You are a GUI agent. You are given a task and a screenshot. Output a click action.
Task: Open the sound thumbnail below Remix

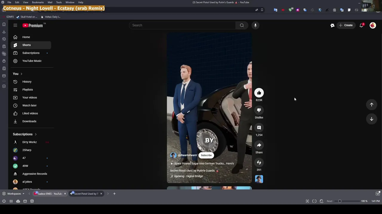point(259,179)
